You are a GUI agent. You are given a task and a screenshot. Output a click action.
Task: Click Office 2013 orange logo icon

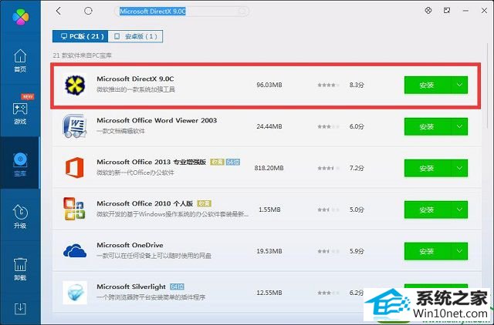click(75, 168)
